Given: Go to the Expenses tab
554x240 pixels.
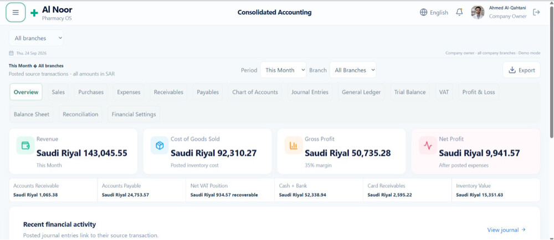Looking at the screenshot, I should click(129, 92).
